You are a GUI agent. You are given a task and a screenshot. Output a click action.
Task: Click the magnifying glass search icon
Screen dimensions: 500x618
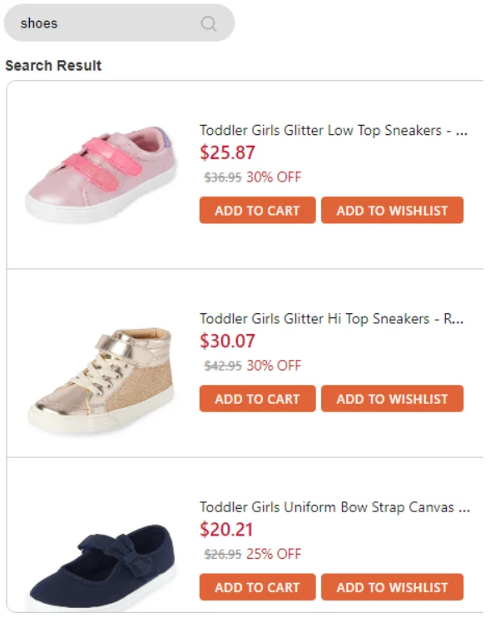click(x=208, y=23)
